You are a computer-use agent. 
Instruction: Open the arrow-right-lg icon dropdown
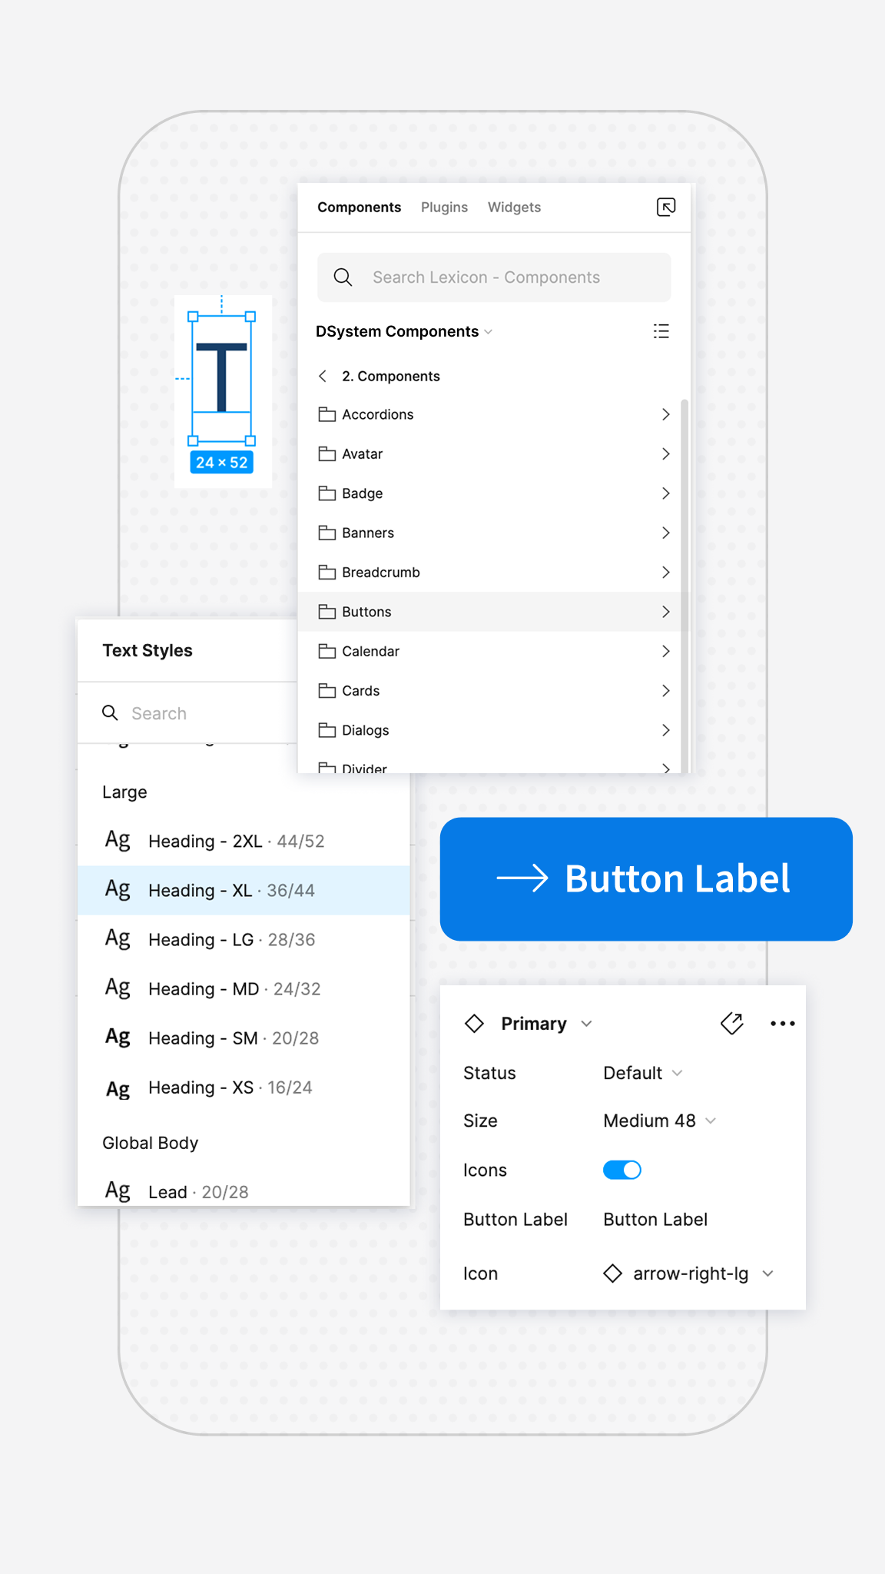point(689,1273)
